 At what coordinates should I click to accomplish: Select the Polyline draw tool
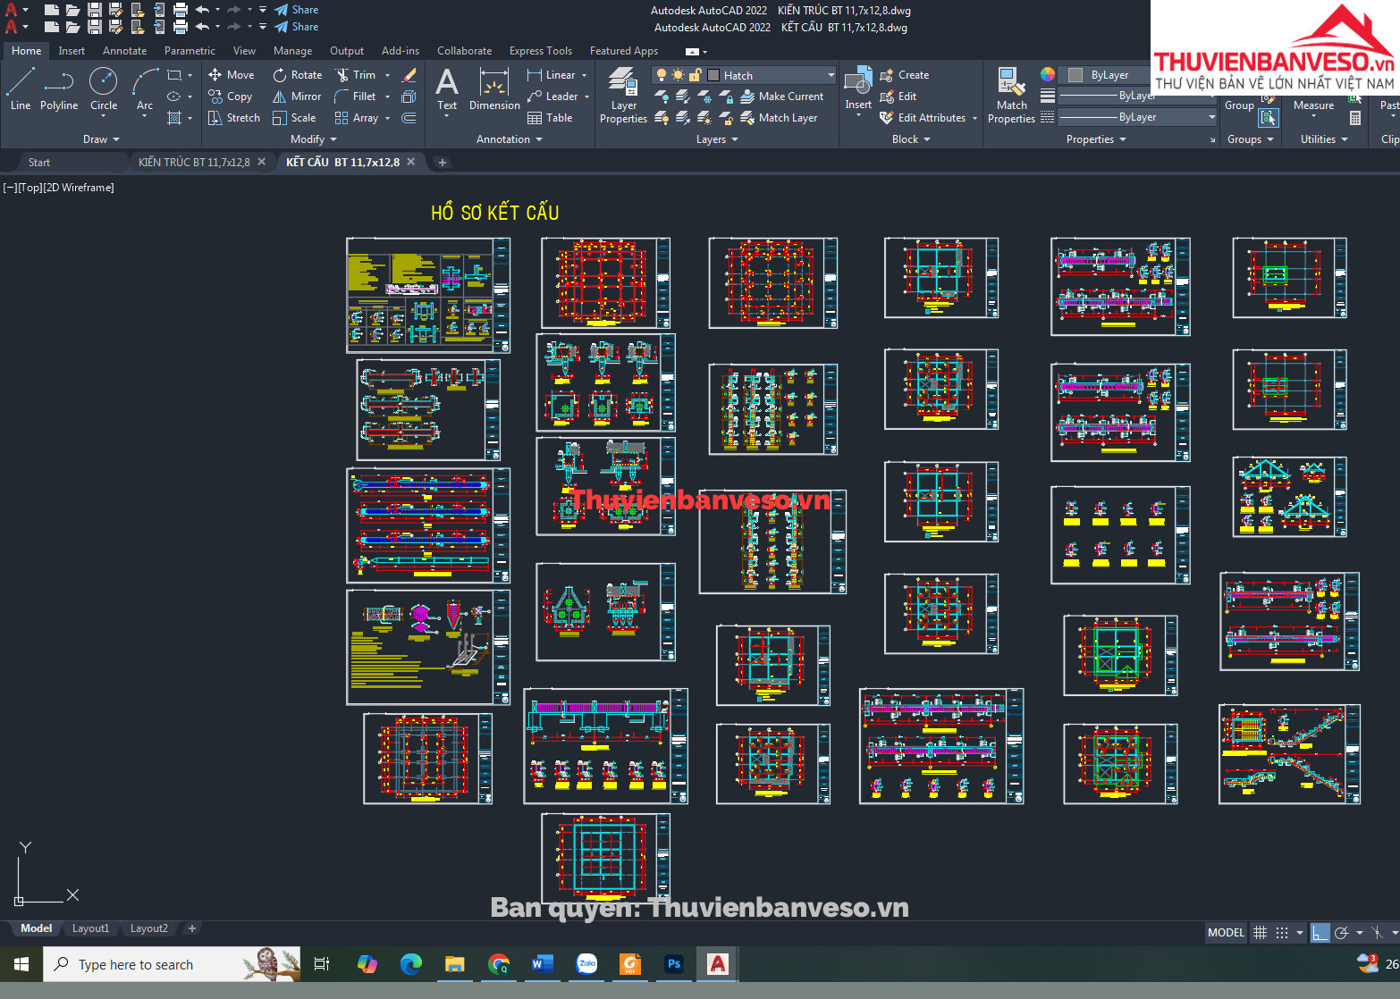pos(59,90)
